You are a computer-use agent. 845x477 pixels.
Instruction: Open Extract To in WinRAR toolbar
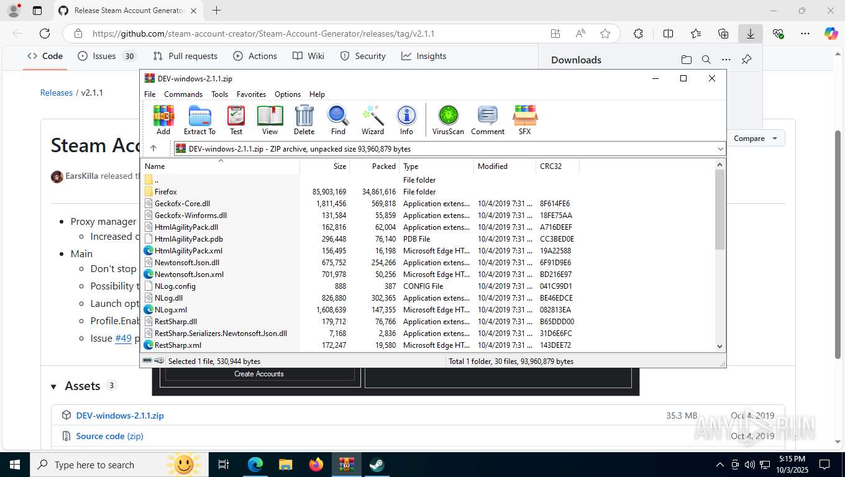tap(199, 120)
